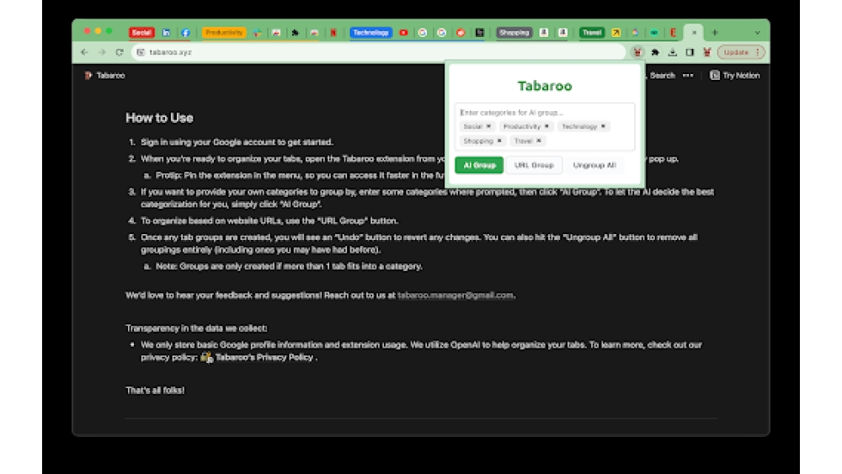Collapse the red Social tab group
842x474 pixels.
[x=141, y=33]
